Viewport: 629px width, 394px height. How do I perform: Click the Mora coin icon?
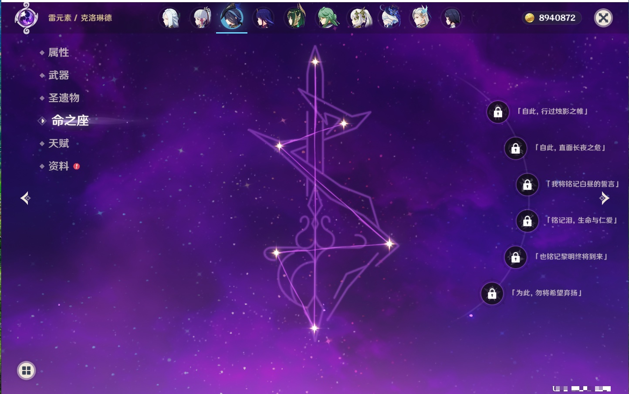pos(530,18)
